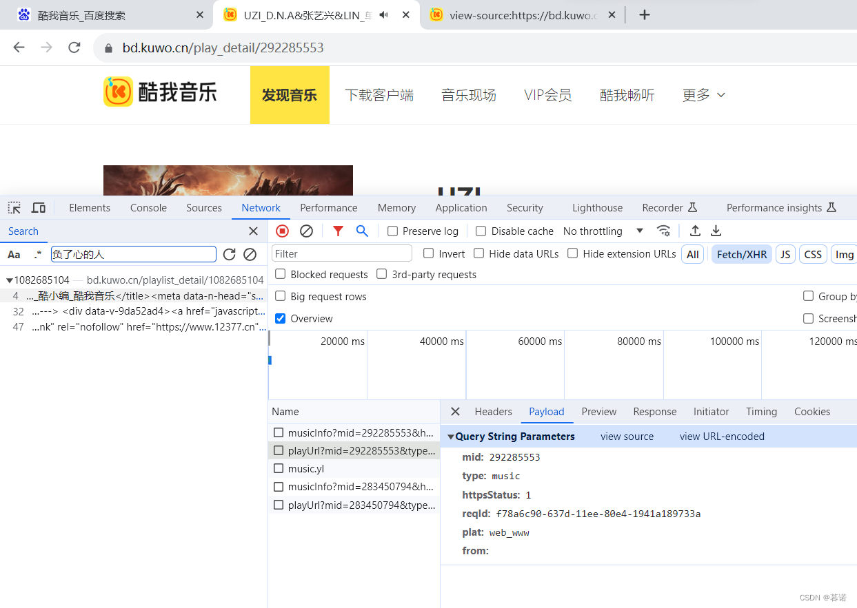The image size is (857, 608).
Task: Click the blue network search magnifier icon
Action: coord(362,231)
